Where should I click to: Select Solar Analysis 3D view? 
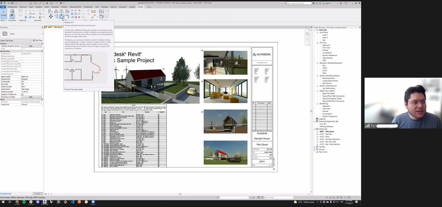click(327, 58)
